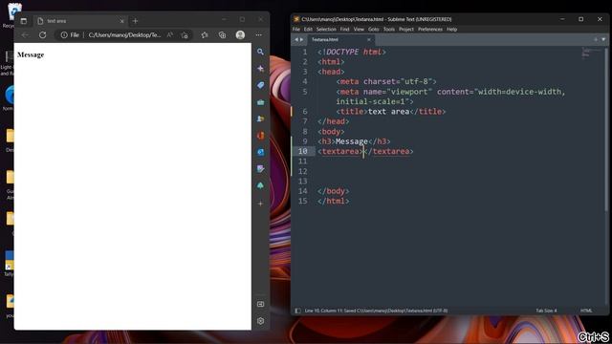Click the DOCTYPE declaration on line 1

coord(352,52)
